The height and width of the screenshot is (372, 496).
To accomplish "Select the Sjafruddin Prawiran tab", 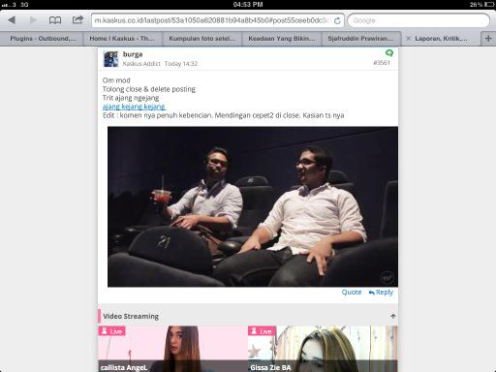I will [x=361, y=39].
